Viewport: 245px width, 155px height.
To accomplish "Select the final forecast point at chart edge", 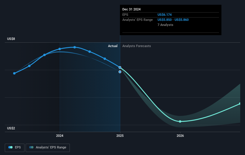I will click(x=240, y=104).
